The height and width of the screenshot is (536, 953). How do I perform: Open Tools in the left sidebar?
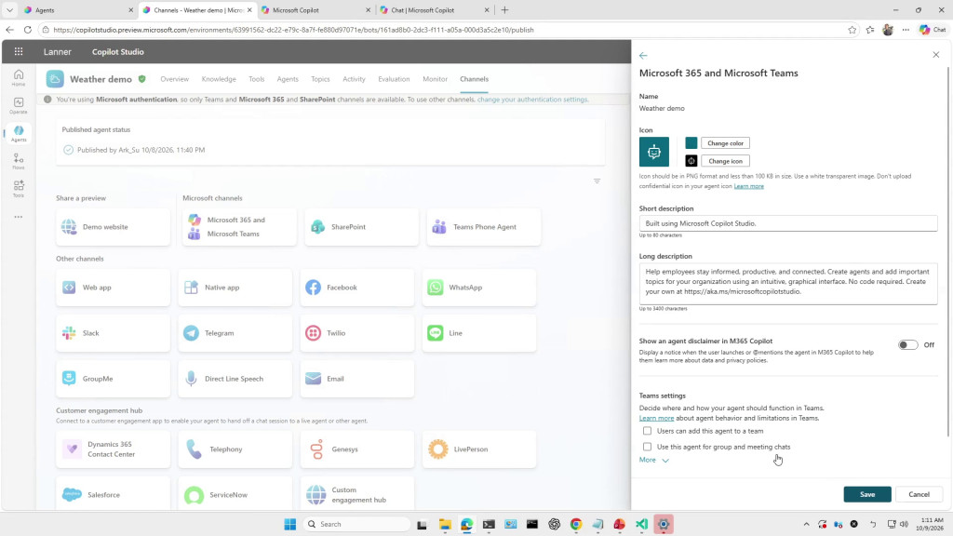point(19,188)
